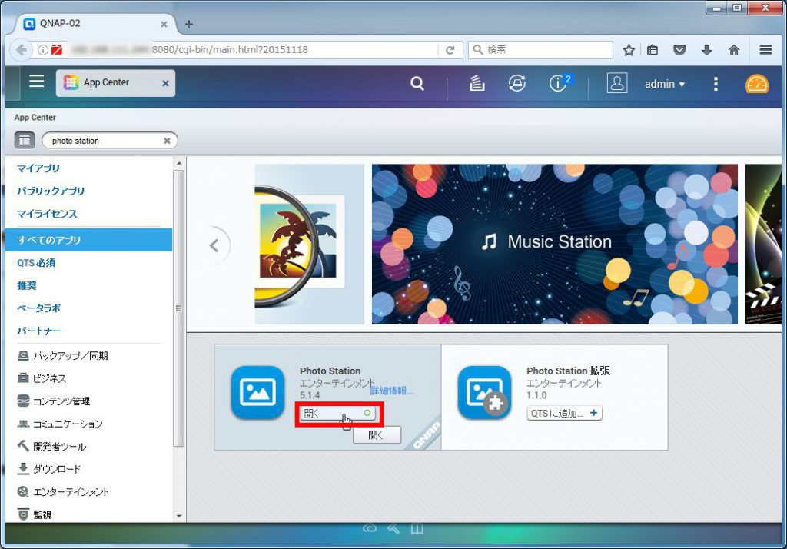
Task: Open ダウンロード category
Action: 48,469
